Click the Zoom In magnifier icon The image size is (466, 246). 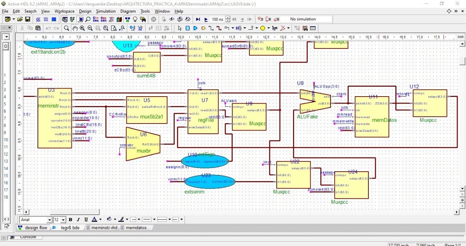pyautogui.click(x=82, y=28)
